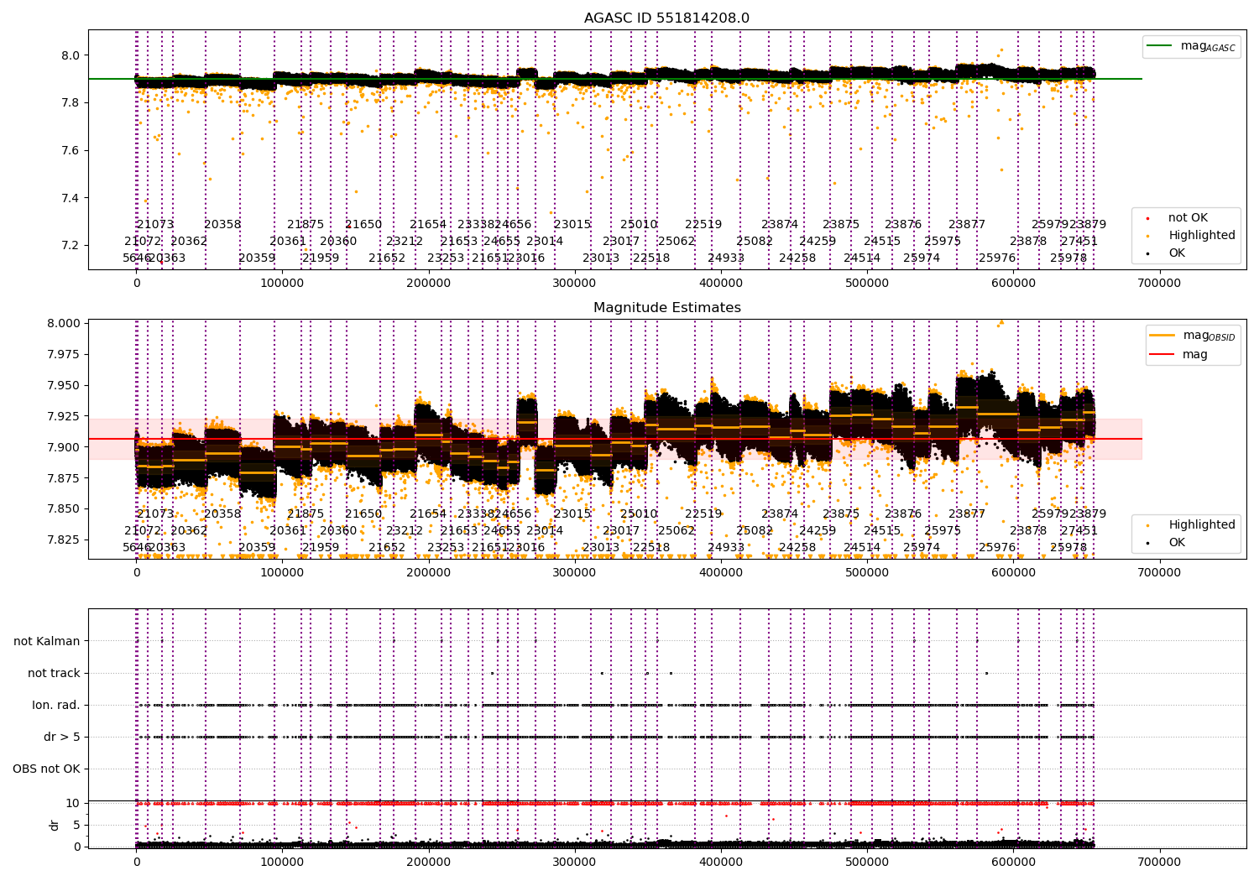Image resolution: width=1259 pixels, height=881 pixels.
Task: Click Highlighted entry in middle plot legend
Action: (1191, 525)
